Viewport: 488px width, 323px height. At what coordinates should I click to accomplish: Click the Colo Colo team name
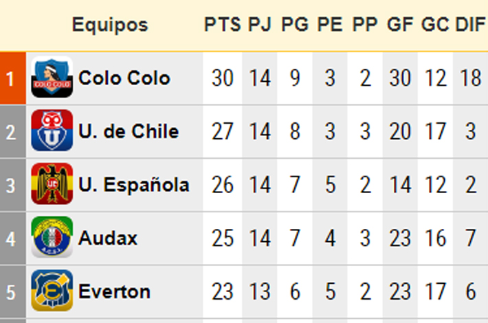point(124,78)
